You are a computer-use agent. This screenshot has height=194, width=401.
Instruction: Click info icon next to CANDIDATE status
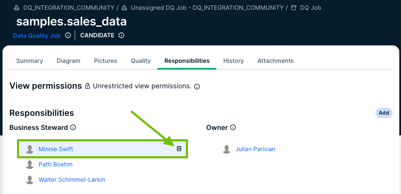point(121,36)
